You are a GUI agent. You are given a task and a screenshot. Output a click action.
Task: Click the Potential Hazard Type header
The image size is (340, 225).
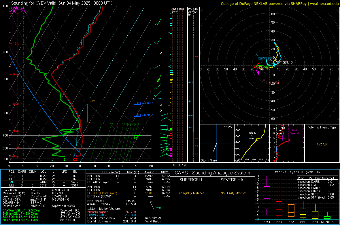tap(322, 127)
